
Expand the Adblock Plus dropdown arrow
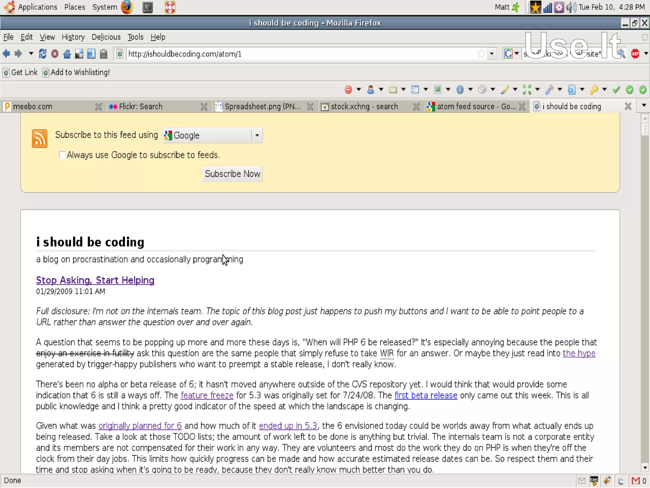click(646, 53)
